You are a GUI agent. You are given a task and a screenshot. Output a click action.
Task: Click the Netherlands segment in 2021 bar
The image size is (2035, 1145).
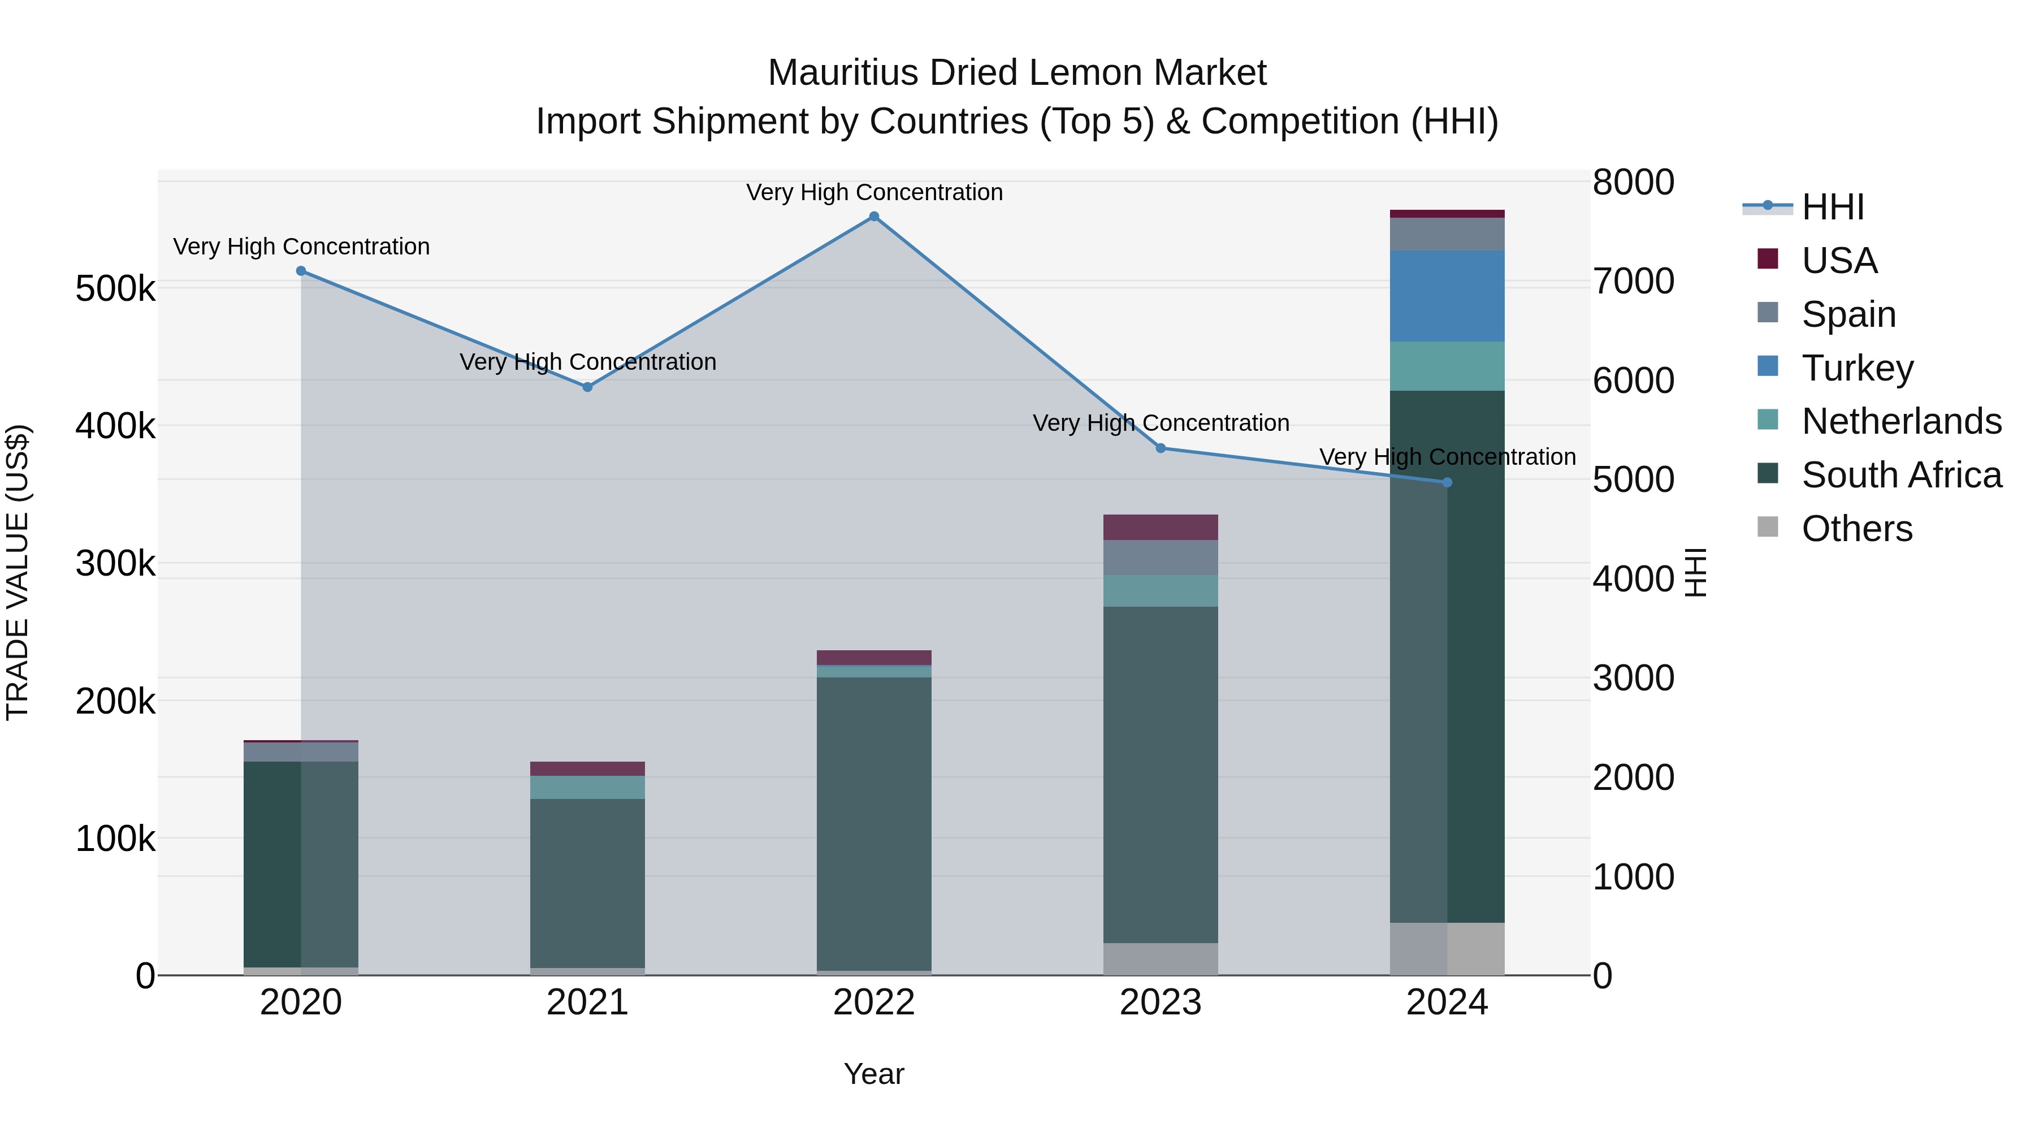coord(588,787)
